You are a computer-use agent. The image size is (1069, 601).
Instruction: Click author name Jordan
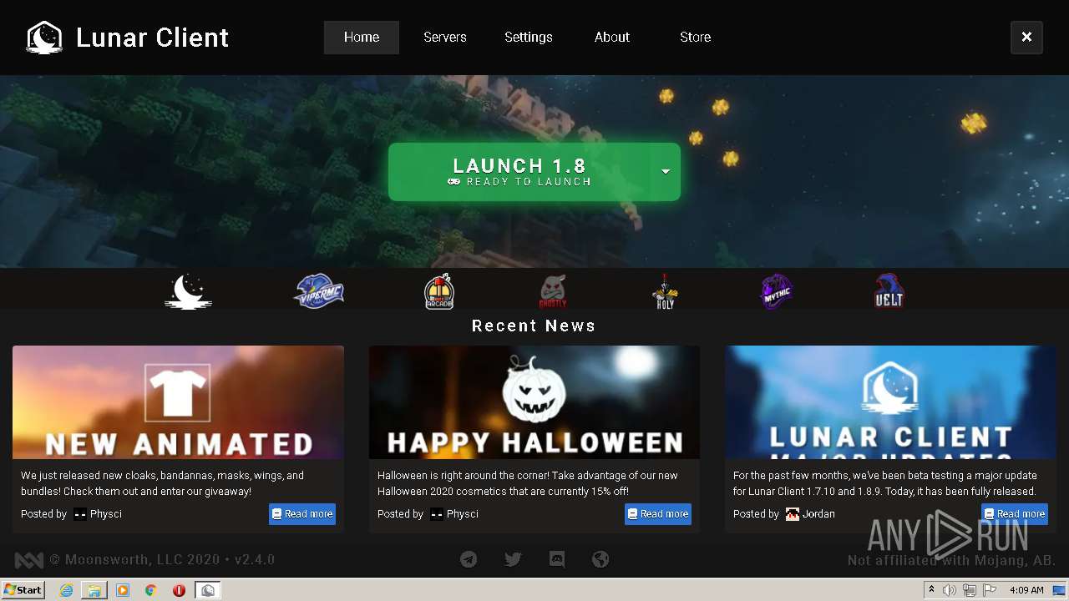point(818,514)
